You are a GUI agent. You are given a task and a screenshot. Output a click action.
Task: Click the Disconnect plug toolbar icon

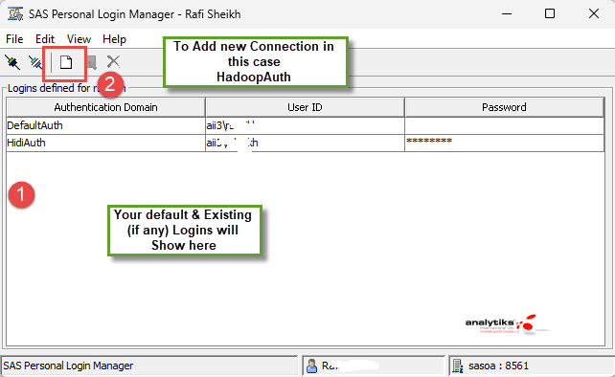pos(35,62)
